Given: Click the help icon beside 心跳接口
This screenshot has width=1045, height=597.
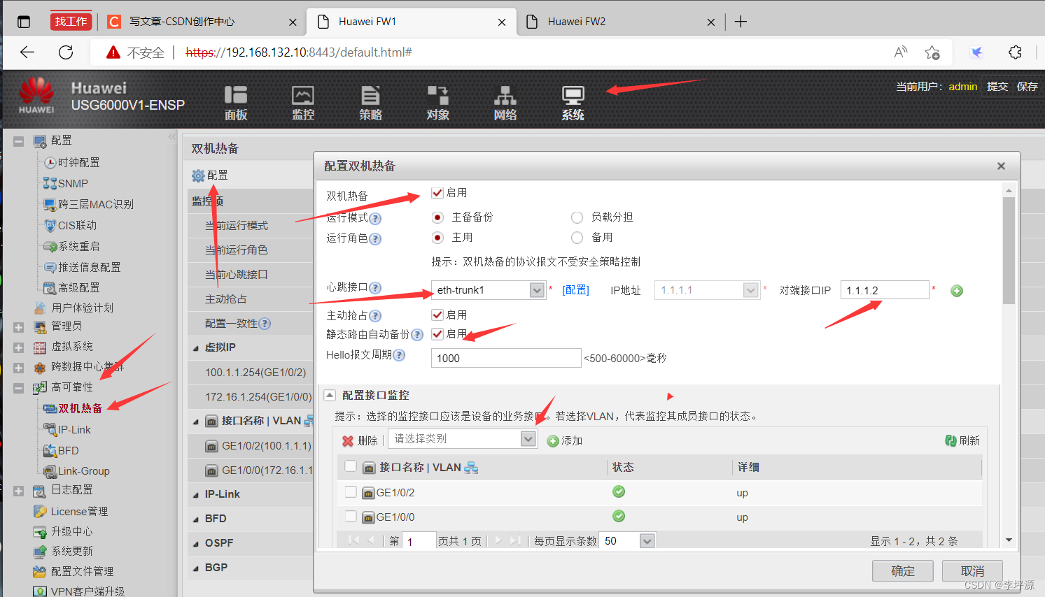Looking at the screenshot, I should pyautogui.click(x=375, y=288).
